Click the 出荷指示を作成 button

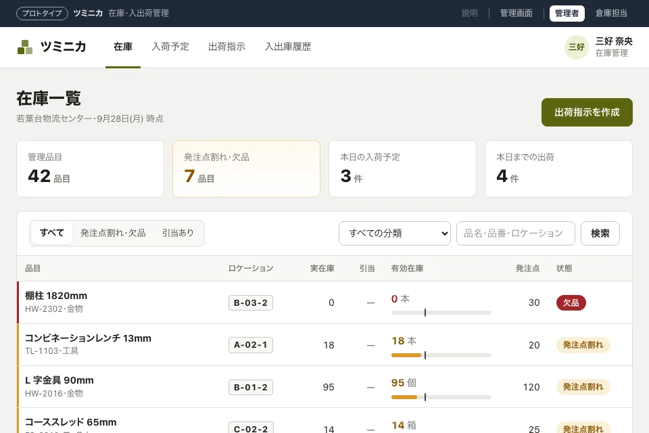click(587, 112)
